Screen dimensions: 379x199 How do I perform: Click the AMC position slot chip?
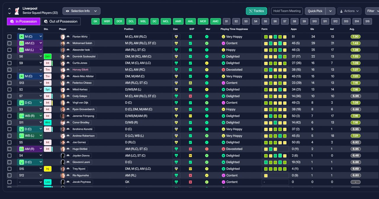pos(216,21)
